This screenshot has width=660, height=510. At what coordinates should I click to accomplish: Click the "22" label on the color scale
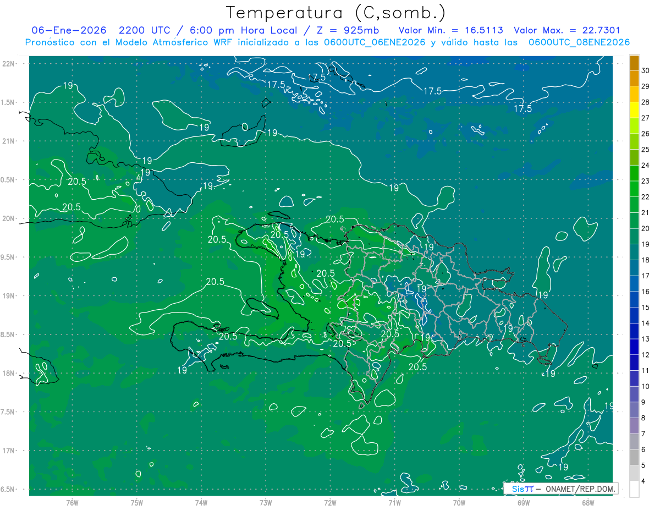point(646,197)
